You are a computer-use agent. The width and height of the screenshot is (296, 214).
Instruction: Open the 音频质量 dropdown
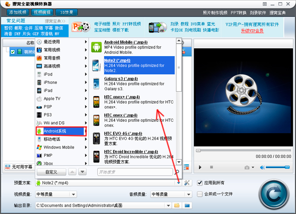171,194
